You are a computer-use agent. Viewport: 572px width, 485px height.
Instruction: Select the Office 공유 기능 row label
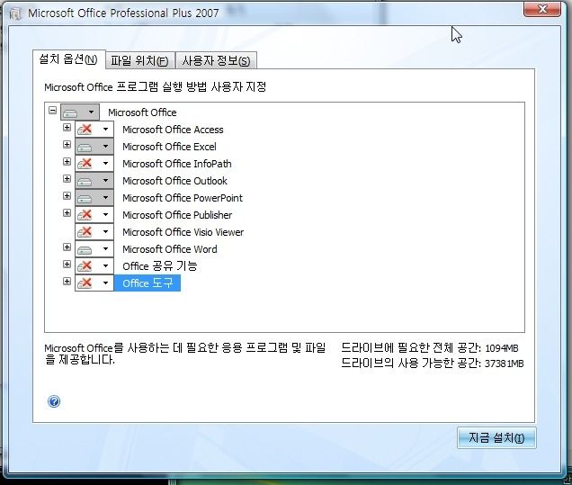tap(160, 266)
